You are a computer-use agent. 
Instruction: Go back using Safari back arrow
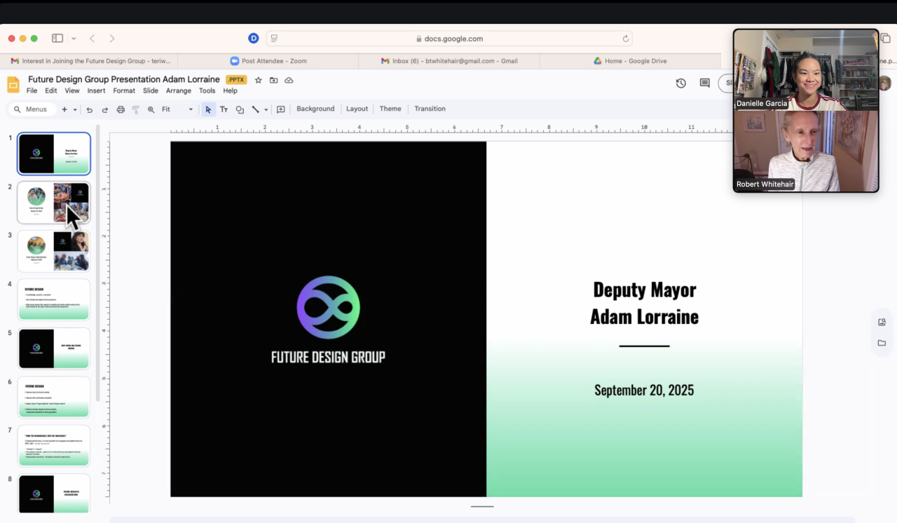92,39
